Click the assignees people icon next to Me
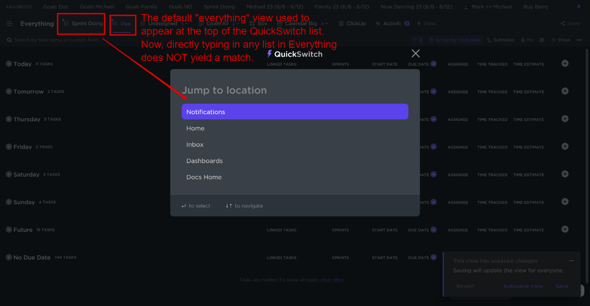 (542, 40)
